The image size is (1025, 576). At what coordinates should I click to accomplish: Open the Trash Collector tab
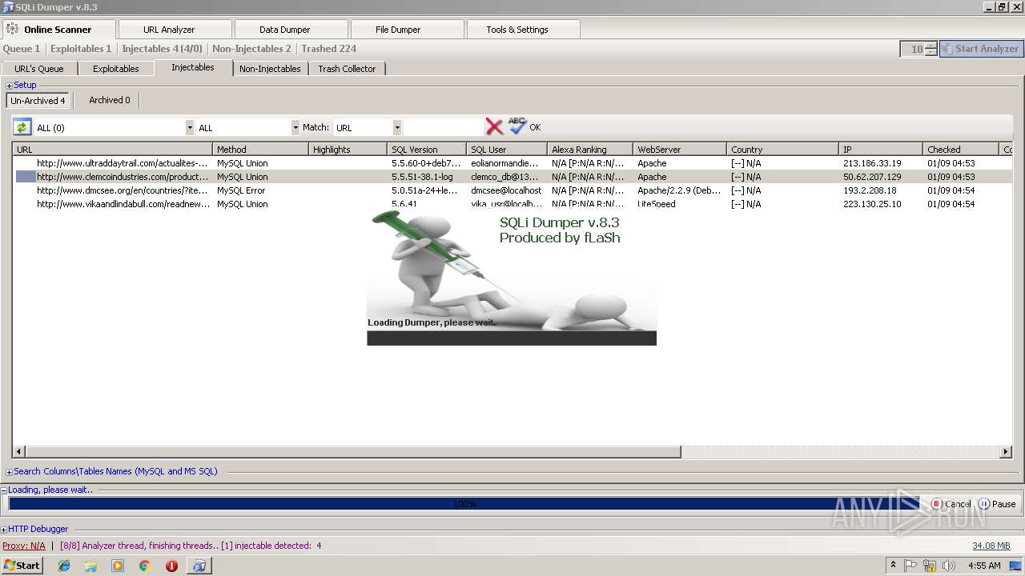(x=347, y=69)
